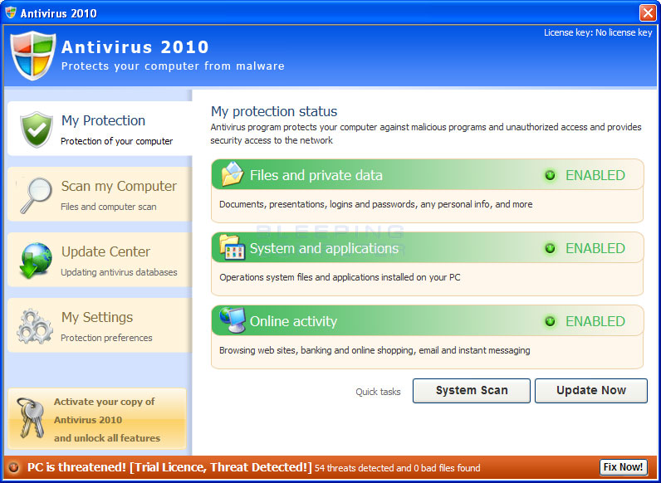The image size is (661, 483).
Task: Click the License key: No license key text
Action: click(x=598, y=33)
